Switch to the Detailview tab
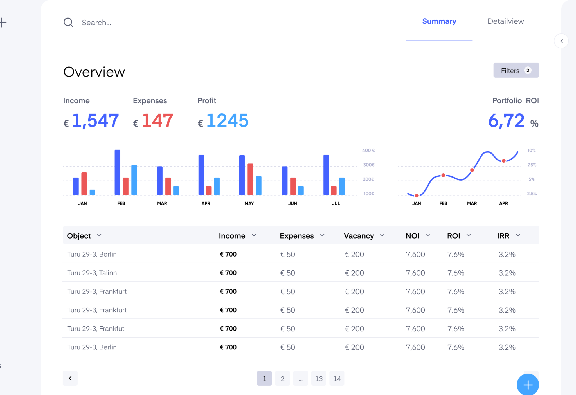Screen dimensions: 576x395 click(x=505, y=21)
